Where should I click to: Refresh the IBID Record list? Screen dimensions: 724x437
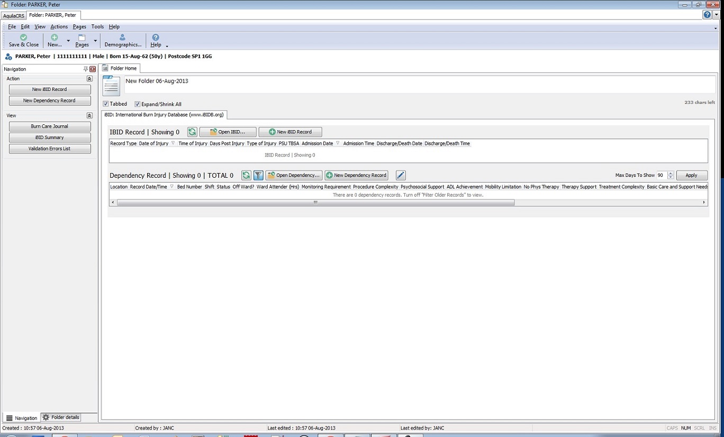pyautogui.click(x=192, y=132)
